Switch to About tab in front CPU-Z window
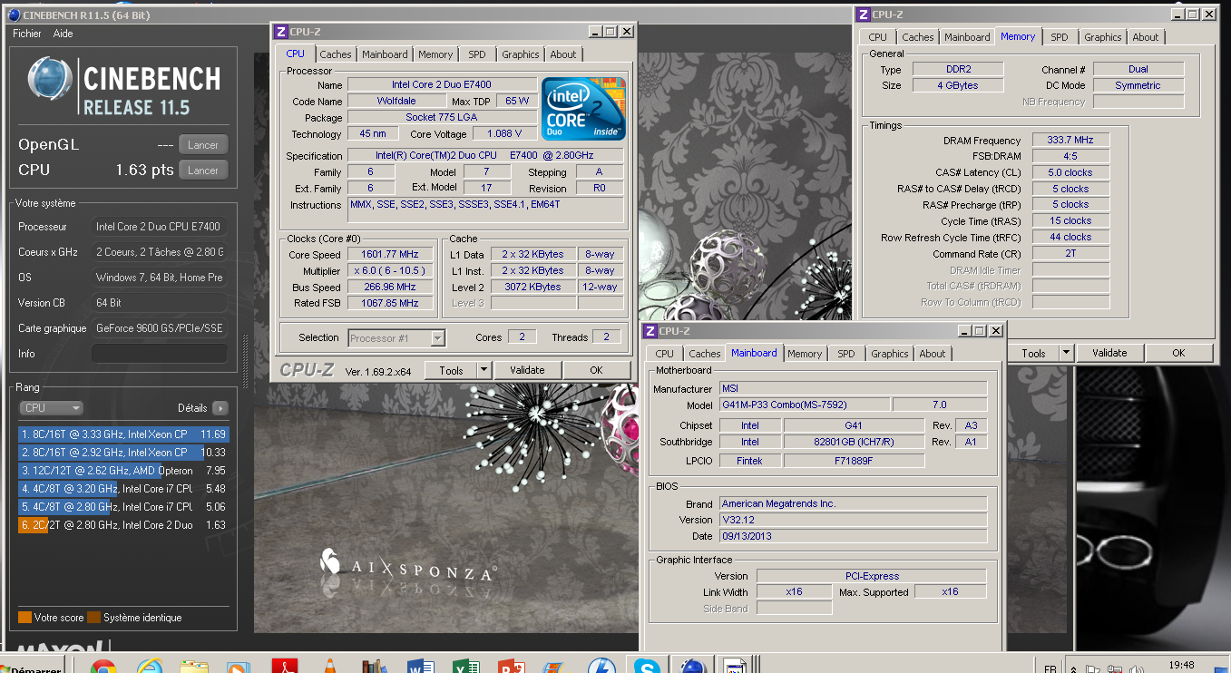The height and width of the screenshot is (673, 1231). 563,54
